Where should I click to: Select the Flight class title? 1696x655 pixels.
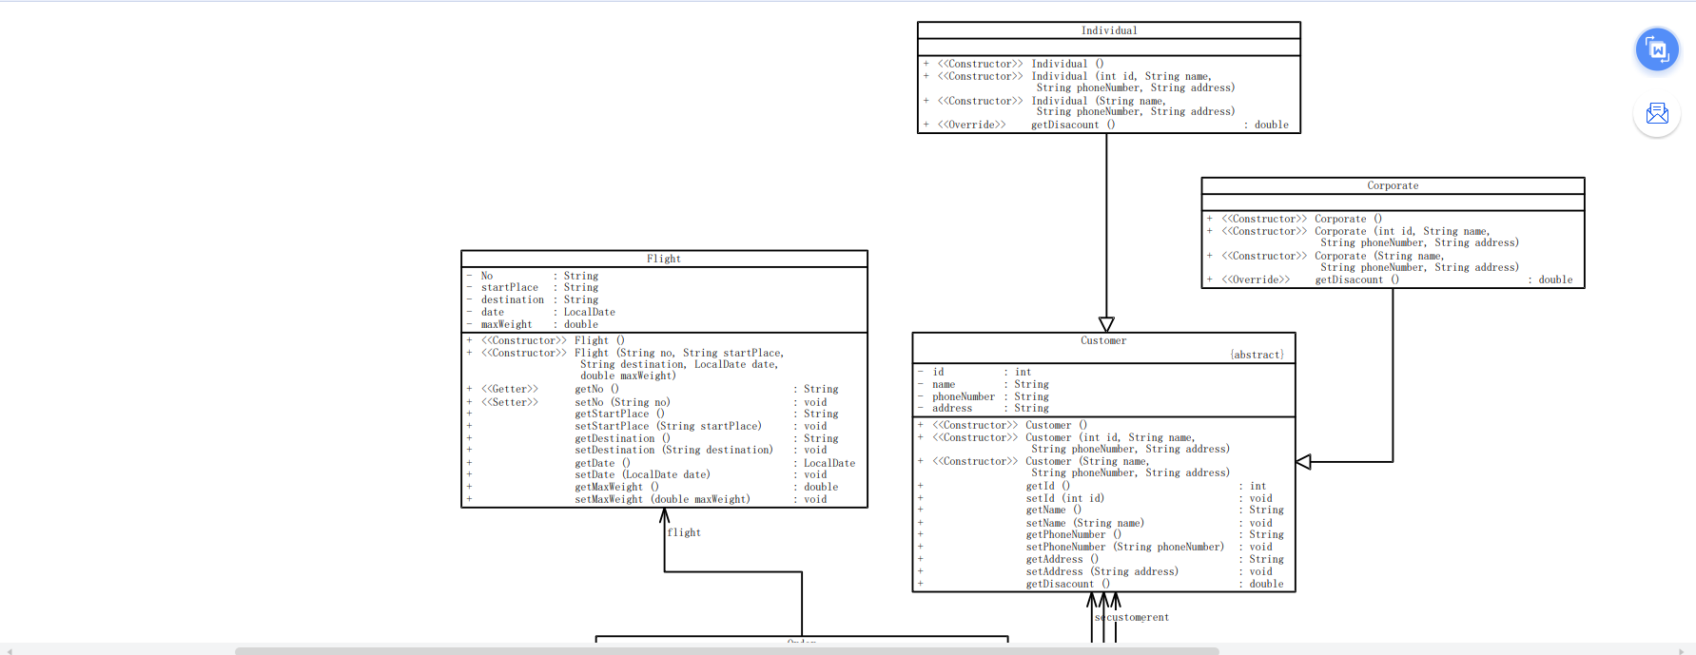point(664,259)
